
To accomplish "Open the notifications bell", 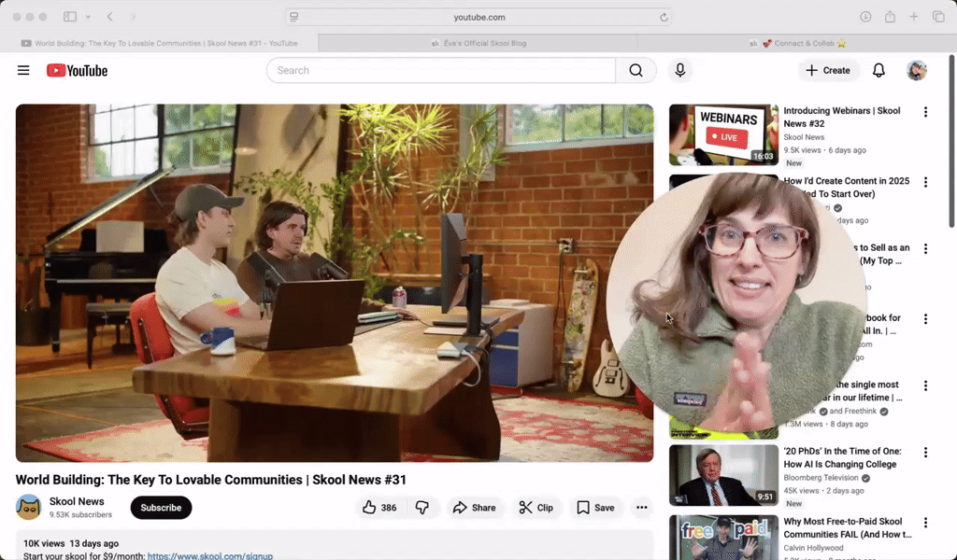I will [x=878, y=71].
